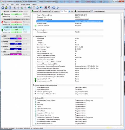Image resolution: width=125 pixels, height=130 pixels.
Task: Click icon next to Рекомендуемый Уровень Шума
Action: pos(35,94)
